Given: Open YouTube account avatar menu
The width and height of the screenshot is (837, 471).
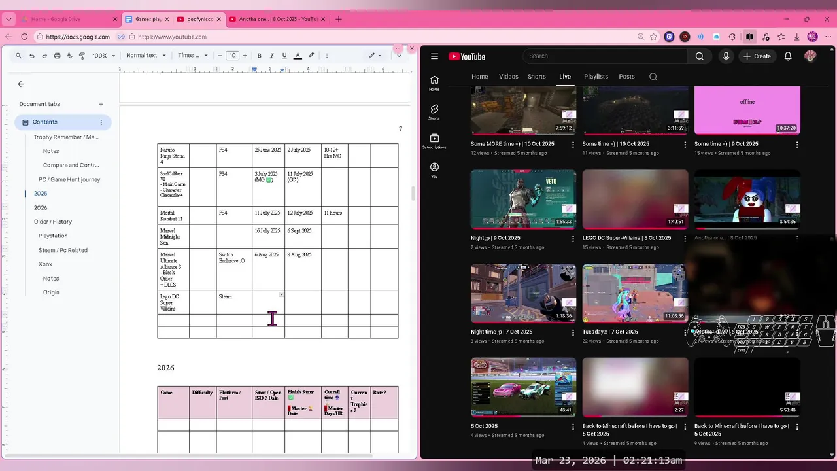Looking at the screenshot, I should click(x=810, y=56).
